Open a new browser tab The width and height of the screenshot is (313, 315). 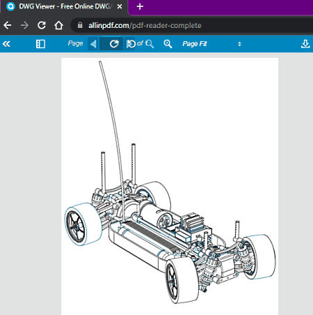pyautogui.click(x=140, y=6)
